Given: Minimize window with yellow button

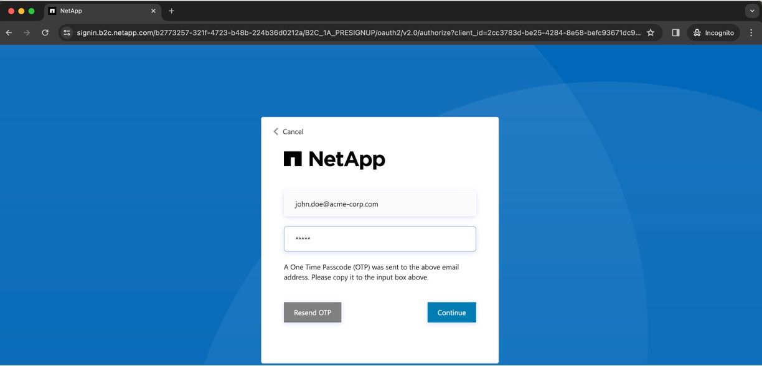Looking at the screenshot, I should pyautogui.click(x=21, y=11).
